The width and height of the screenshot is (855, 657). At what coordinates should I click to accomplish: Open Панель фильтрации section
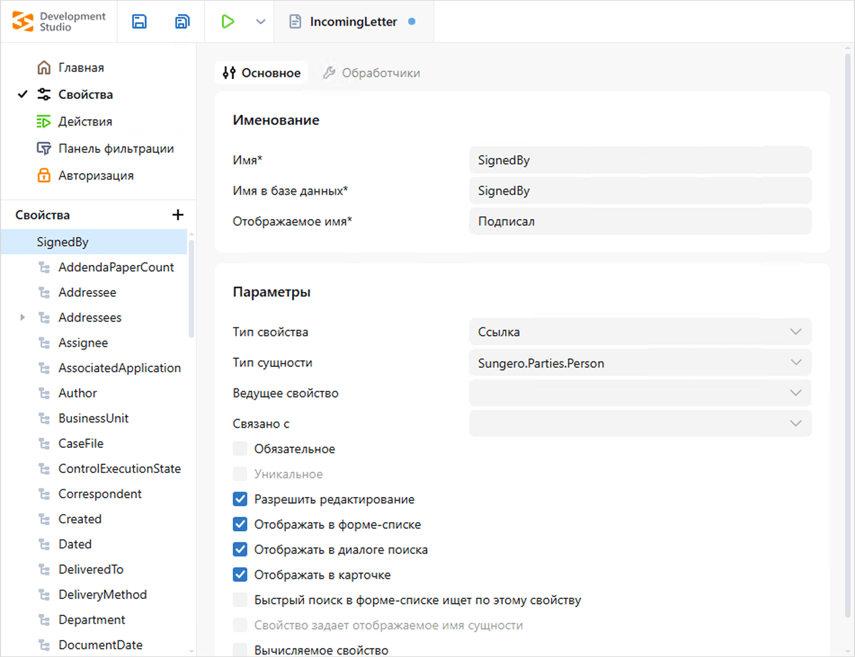(x=115, y=148)
